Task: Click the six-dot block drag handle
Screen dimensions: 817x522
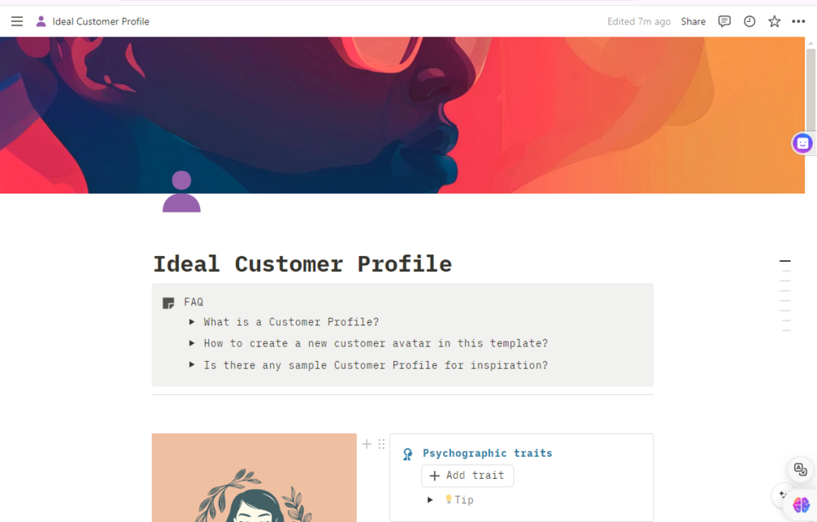Action: (381, 444)
